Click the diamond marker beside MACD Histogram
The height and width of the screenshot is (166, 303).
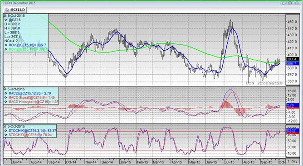click(6, 102)
